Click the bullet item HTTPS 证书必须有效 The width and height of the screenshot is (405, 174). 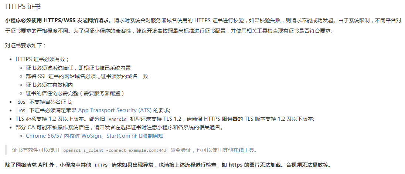42,59
